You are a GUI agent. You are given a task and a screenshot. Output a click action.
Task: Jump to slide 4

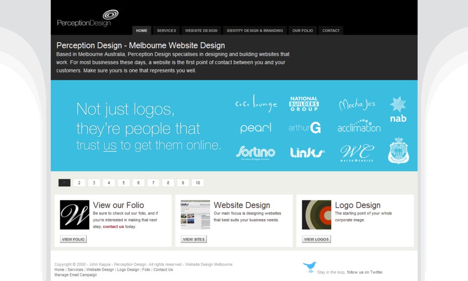coord(109,183)
